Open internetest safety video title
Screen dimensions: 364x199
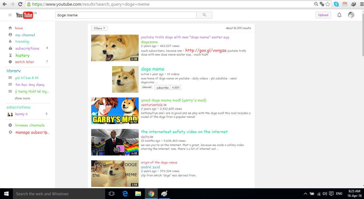pos(184,132)
